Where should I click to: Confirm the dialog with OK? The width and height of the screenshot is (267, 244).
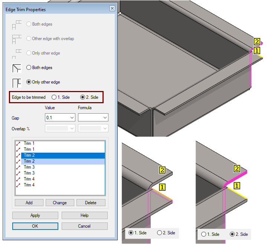coord(35,226)
